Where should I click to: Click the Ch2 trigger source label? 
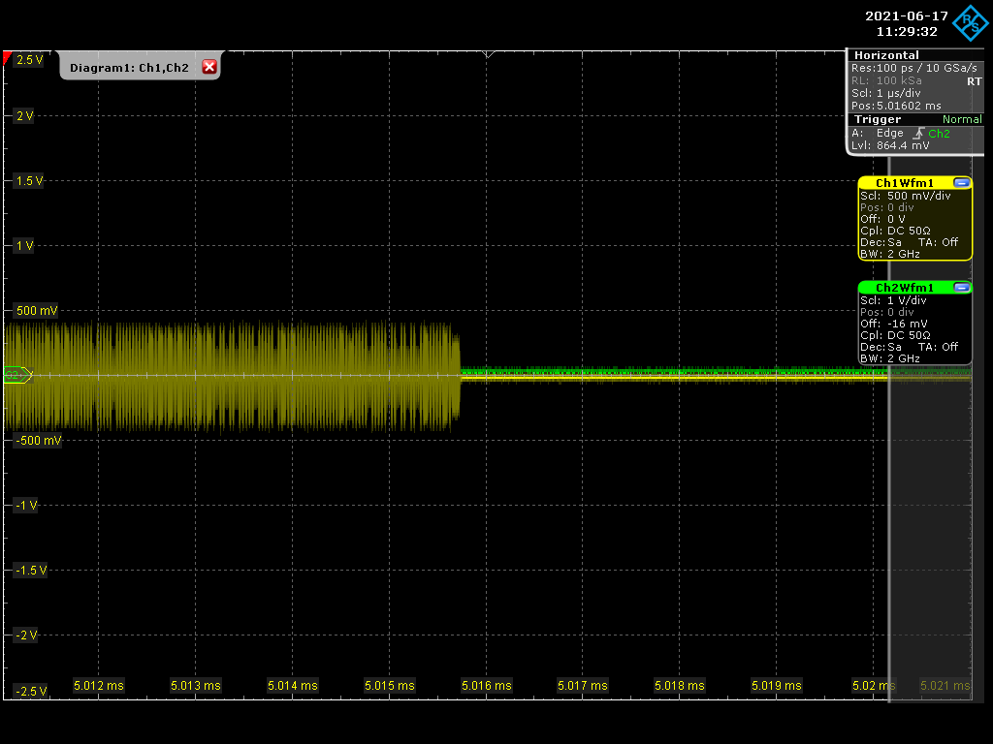point(939,133)
